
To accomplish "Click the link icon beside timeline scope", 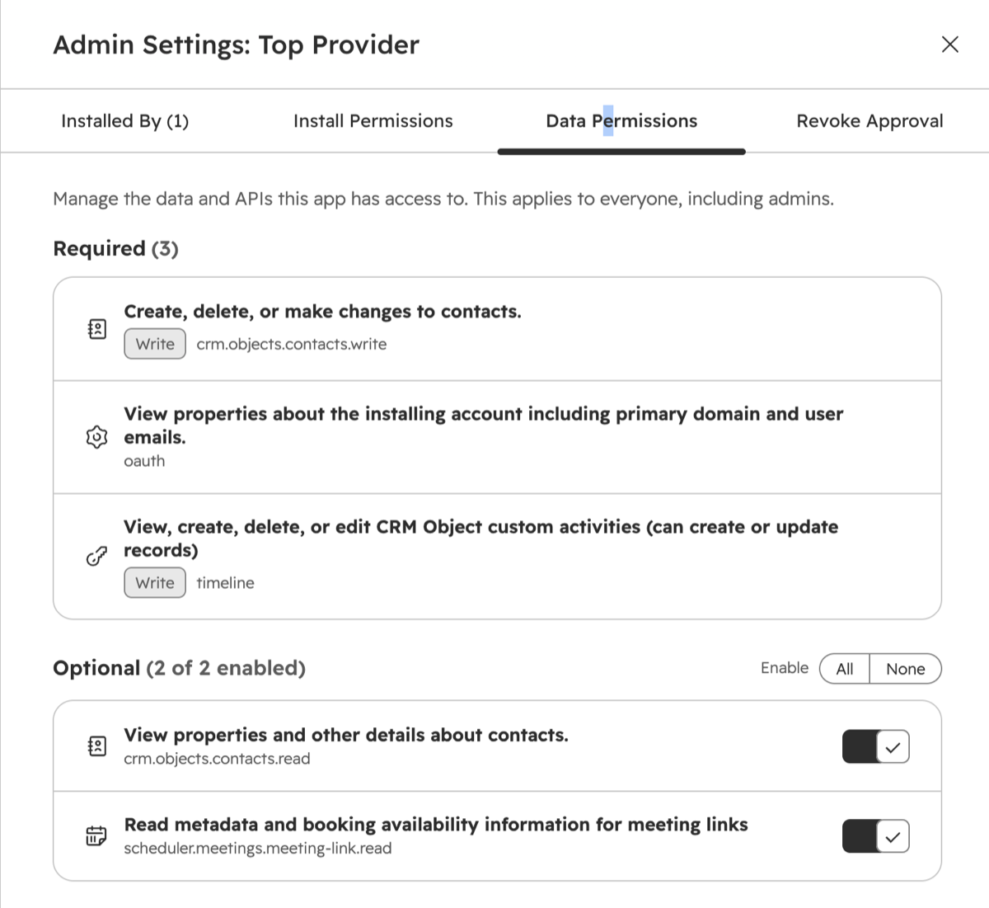I will tap(97, 558).
